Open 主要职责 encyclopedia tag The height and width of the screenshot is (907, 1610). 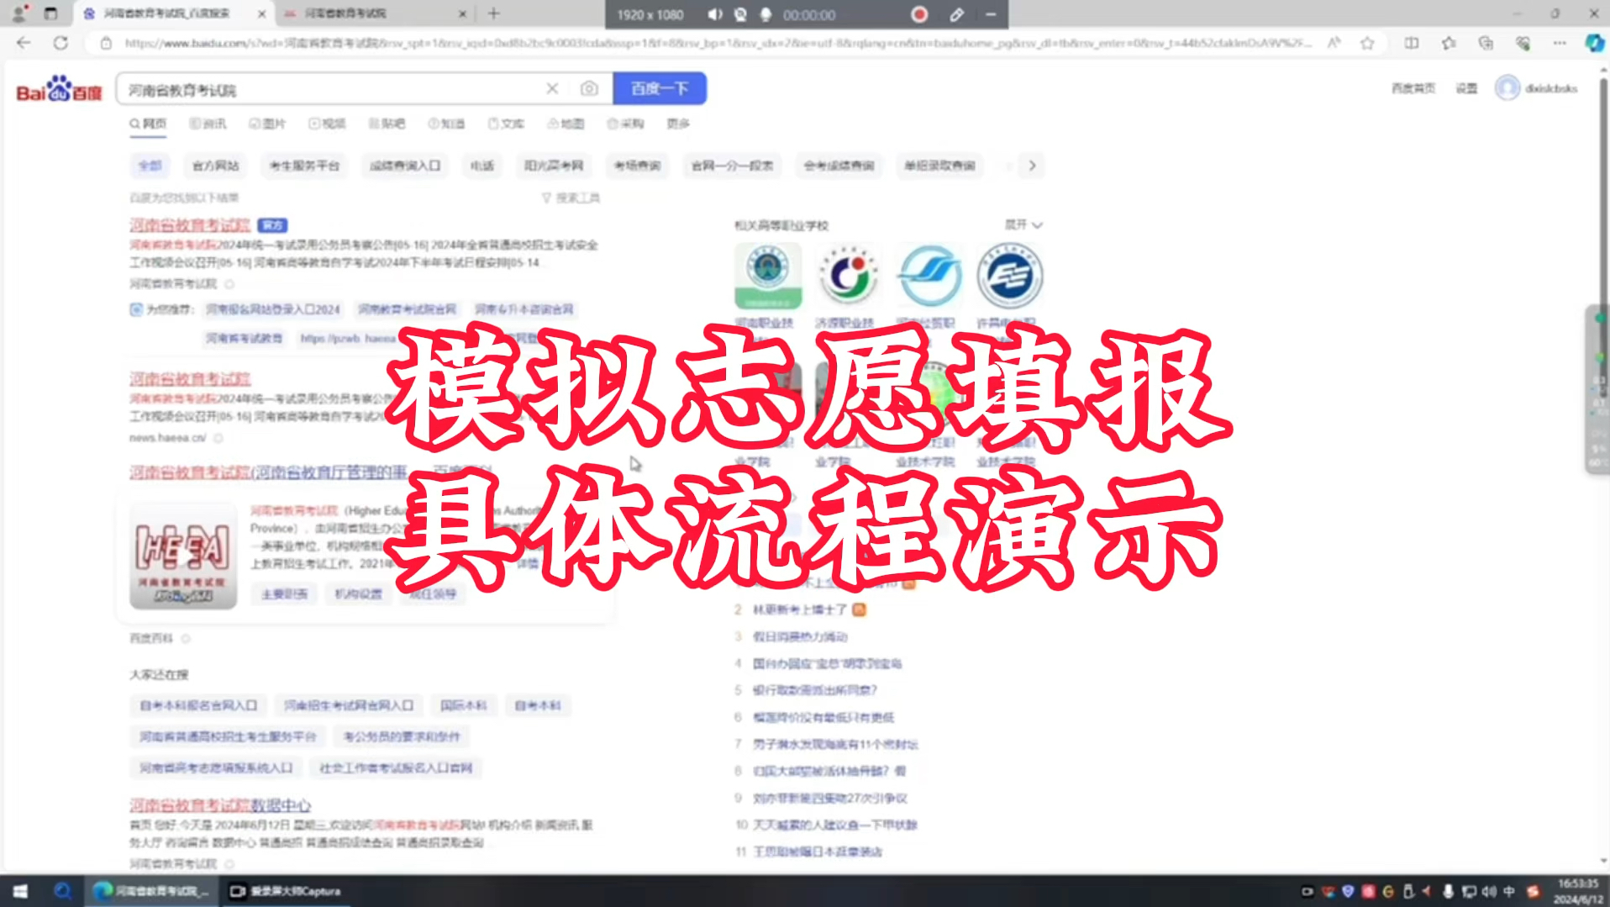[x=284, y=594]
